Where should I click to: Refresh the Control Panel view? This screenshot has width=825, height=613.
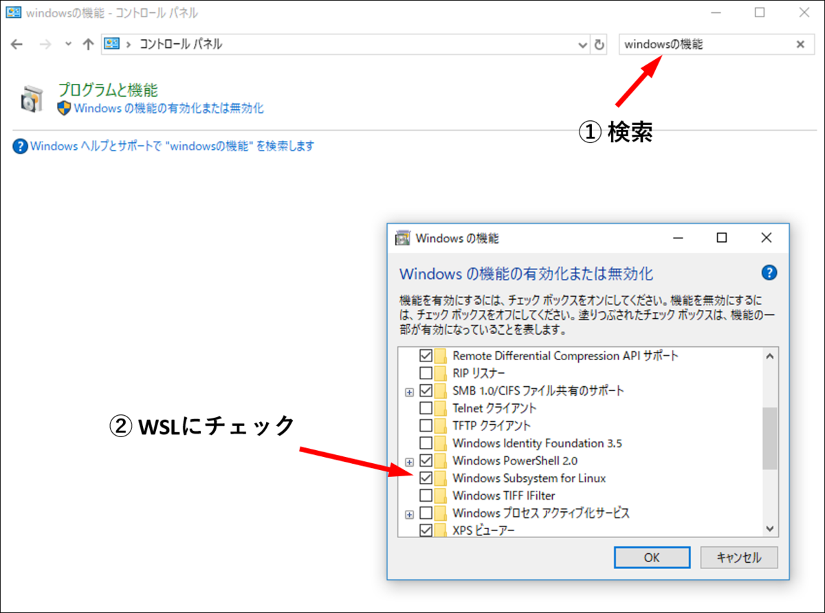click(599, 45)
